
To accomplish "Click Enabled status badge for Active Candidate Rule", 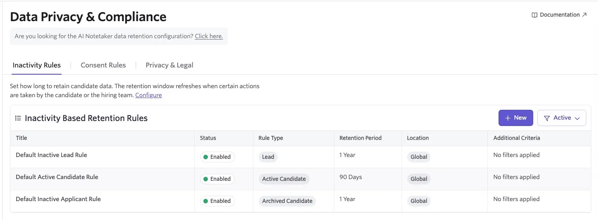I will tap(217, 179).
